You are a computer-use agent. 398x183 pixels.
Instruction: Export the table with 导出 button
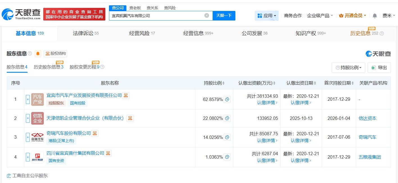[x=379, y=68]
